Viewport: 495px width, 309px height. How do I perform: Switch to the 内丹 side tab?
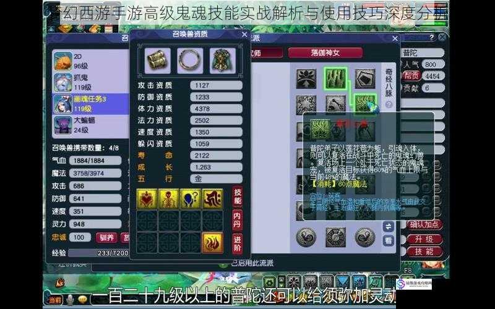pos(238,220)
